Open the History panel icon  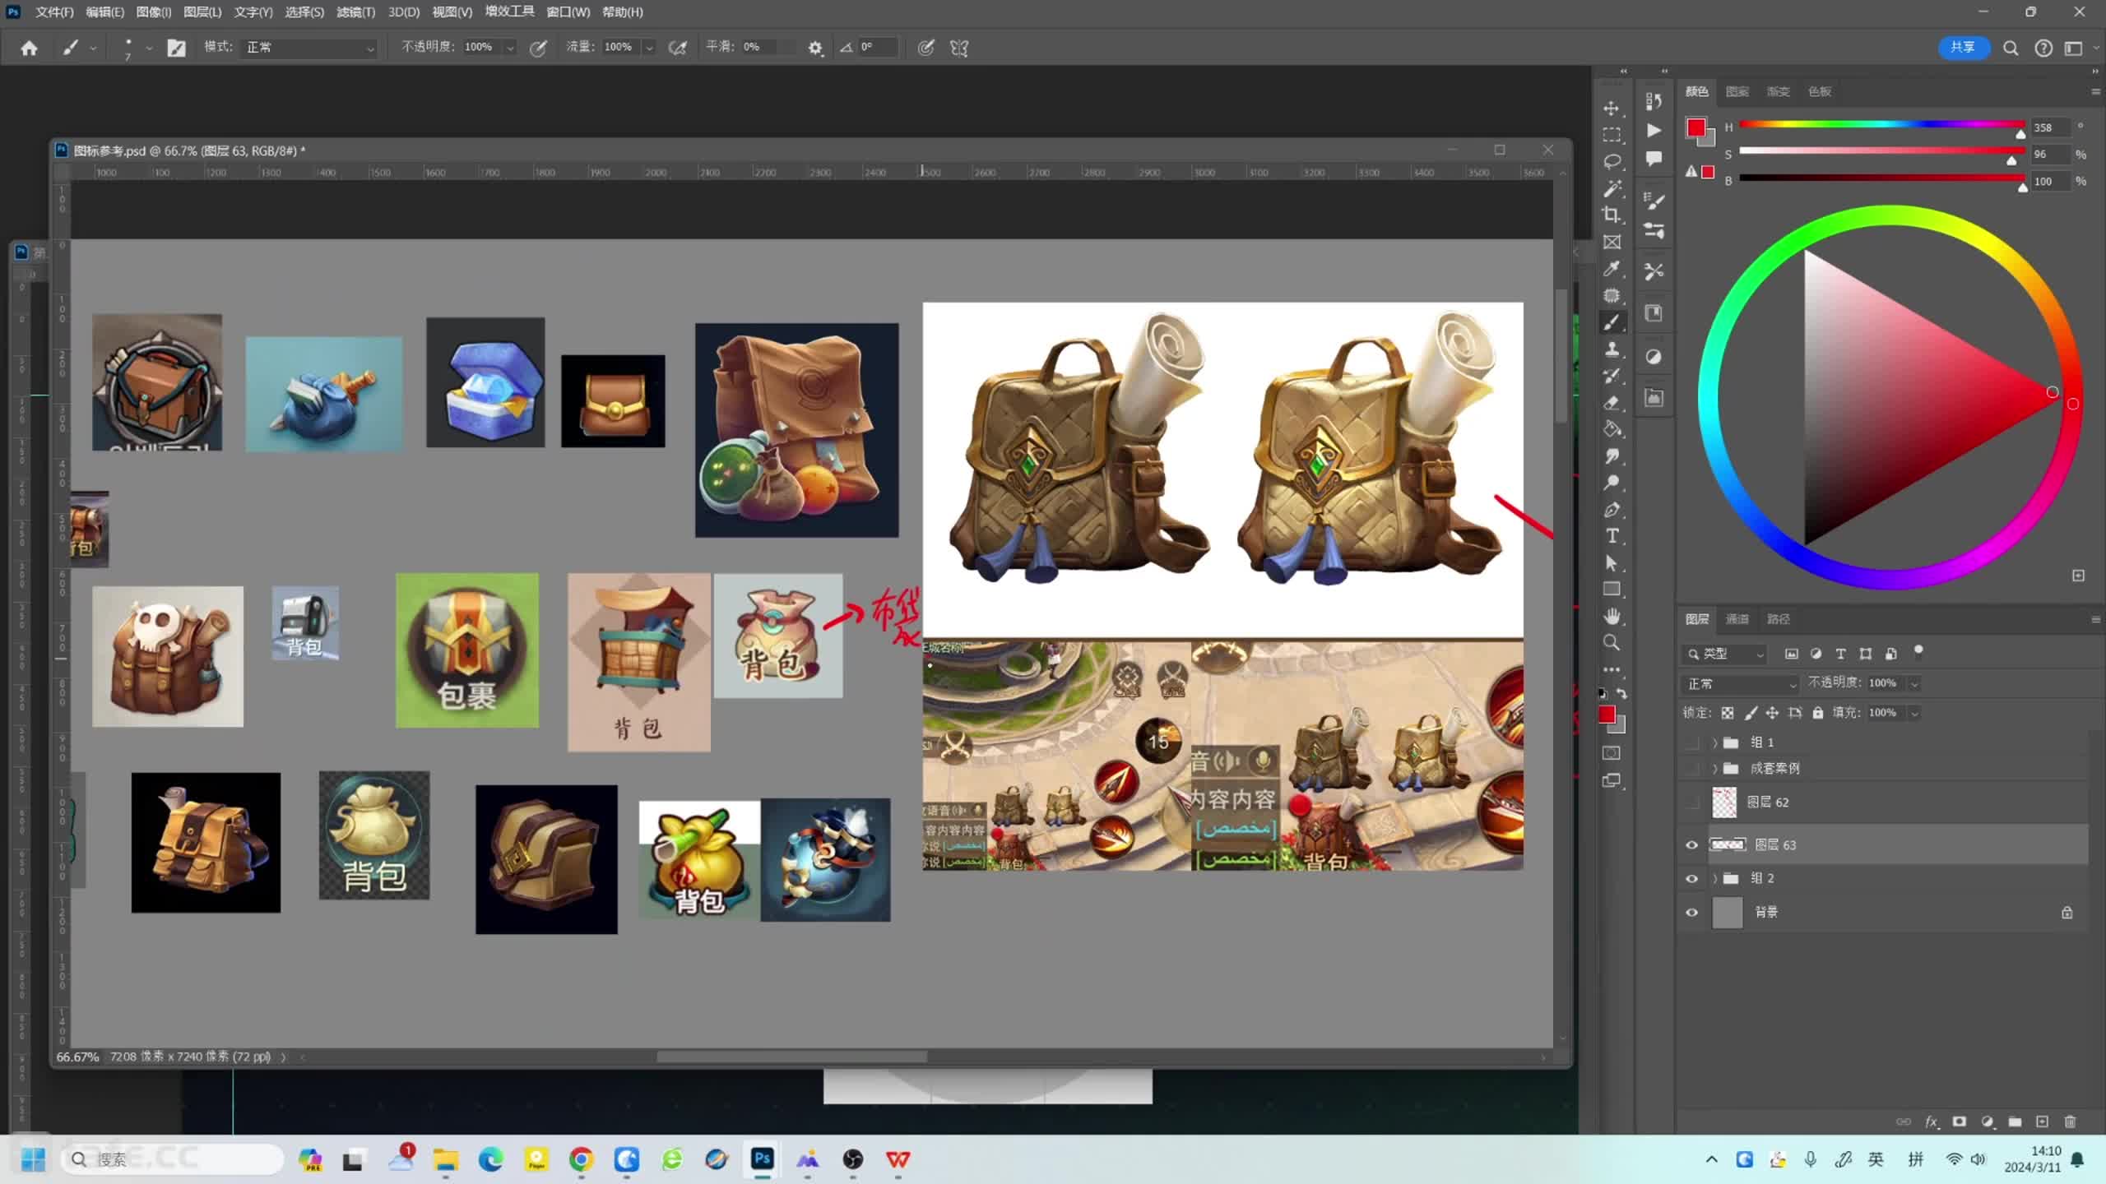1654,102
